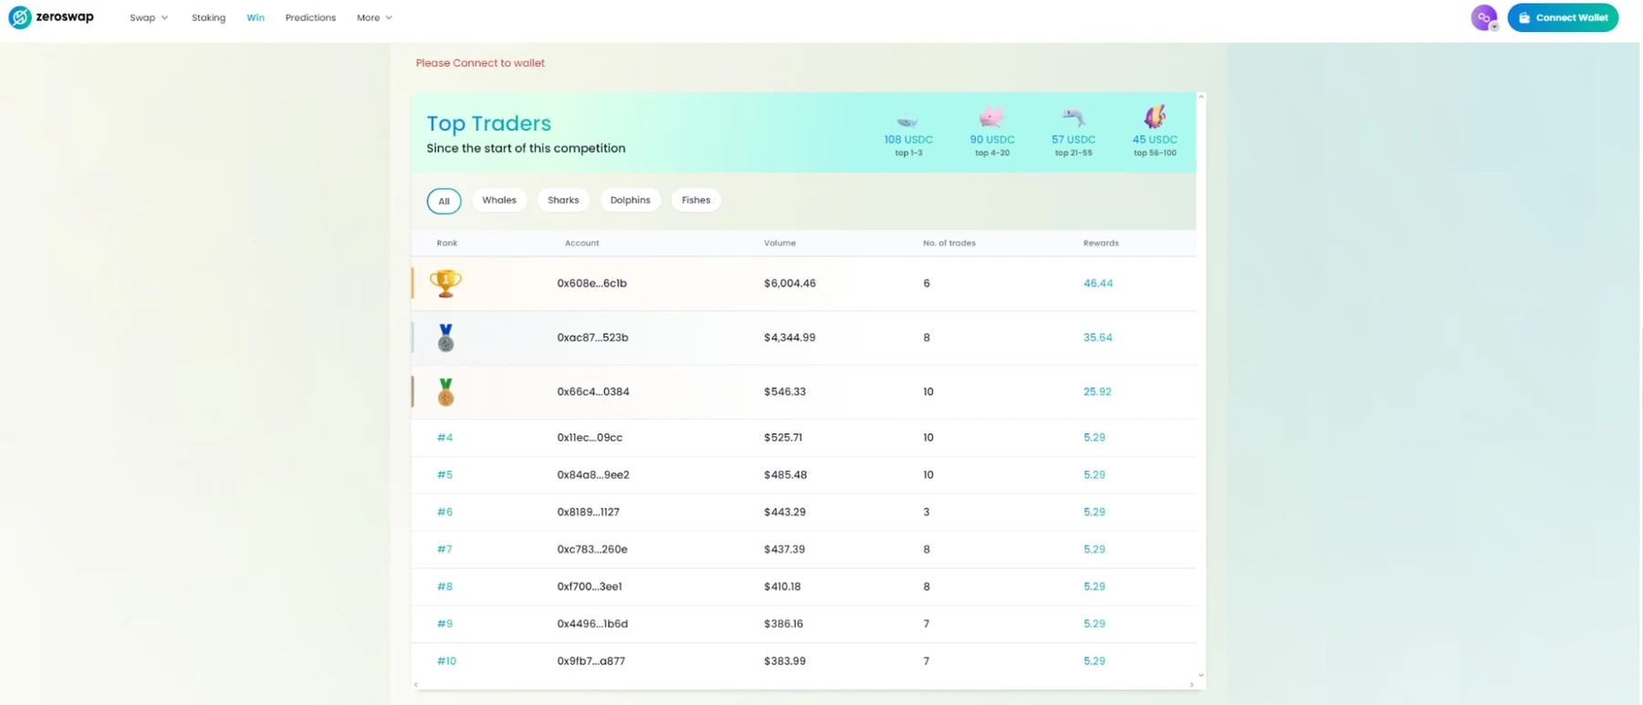Viewport: 1643px width, 705px height.
Task: Click rank #10 label
Action: click(x=446, y=661)
